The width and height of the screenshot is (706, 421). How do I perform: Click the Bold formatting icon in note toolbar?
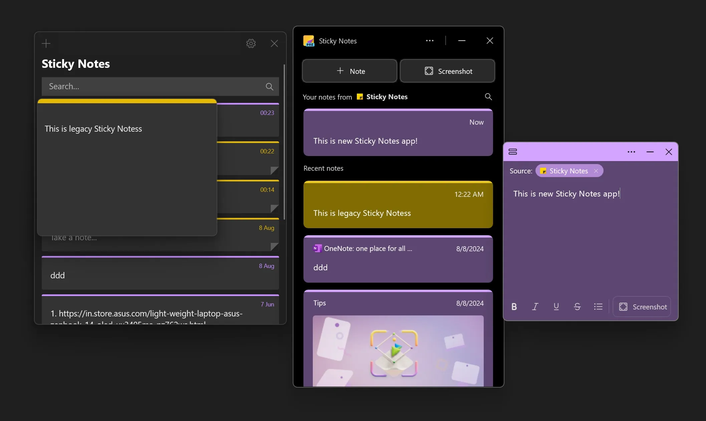514,307
